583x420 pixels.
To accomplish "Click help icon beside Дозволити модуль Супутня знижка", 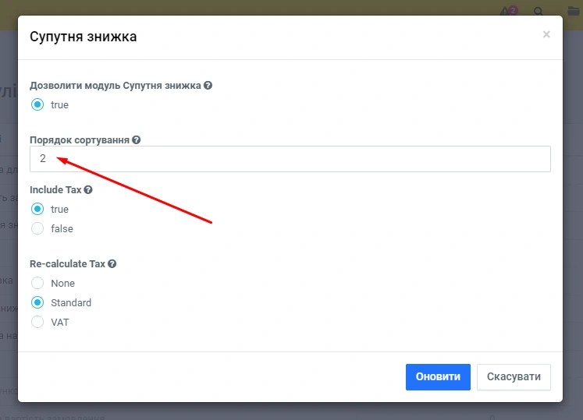I will 208,85.
